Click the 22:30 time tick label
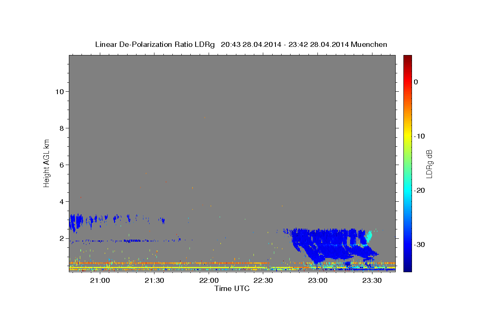The image size is (489, 326). 263,280
